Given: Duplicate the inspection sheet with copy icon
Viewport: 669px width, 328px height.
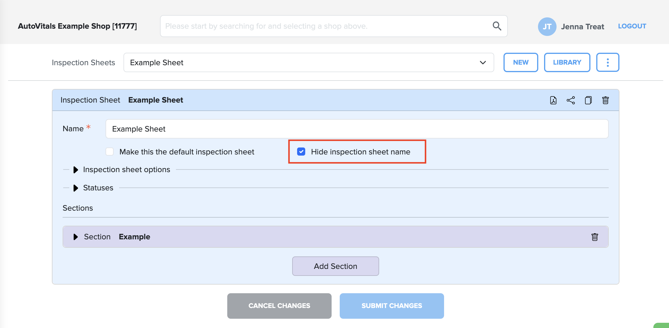Looking at the screenshot, I should [588, 100].
